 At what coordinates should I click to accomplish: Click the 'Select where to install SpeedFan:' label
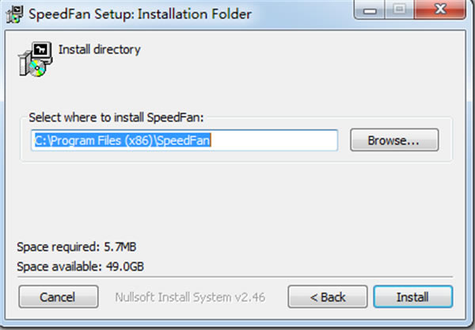tap(116, 117)
